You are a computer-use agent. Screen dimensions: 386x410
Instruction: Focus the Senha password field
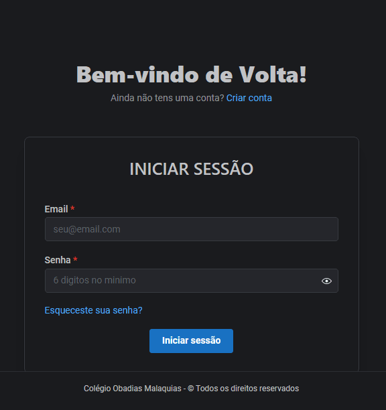192,281
